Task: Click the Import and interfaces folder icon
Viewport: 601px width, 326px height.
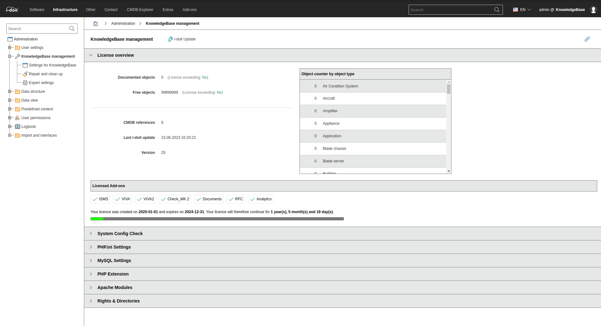Action: pyautogui.click(x=18, y=135)
